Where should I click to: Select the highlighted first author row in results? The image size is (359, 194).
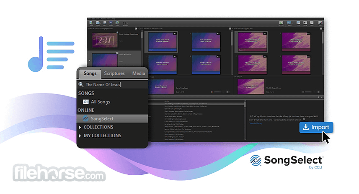point(196,104)
